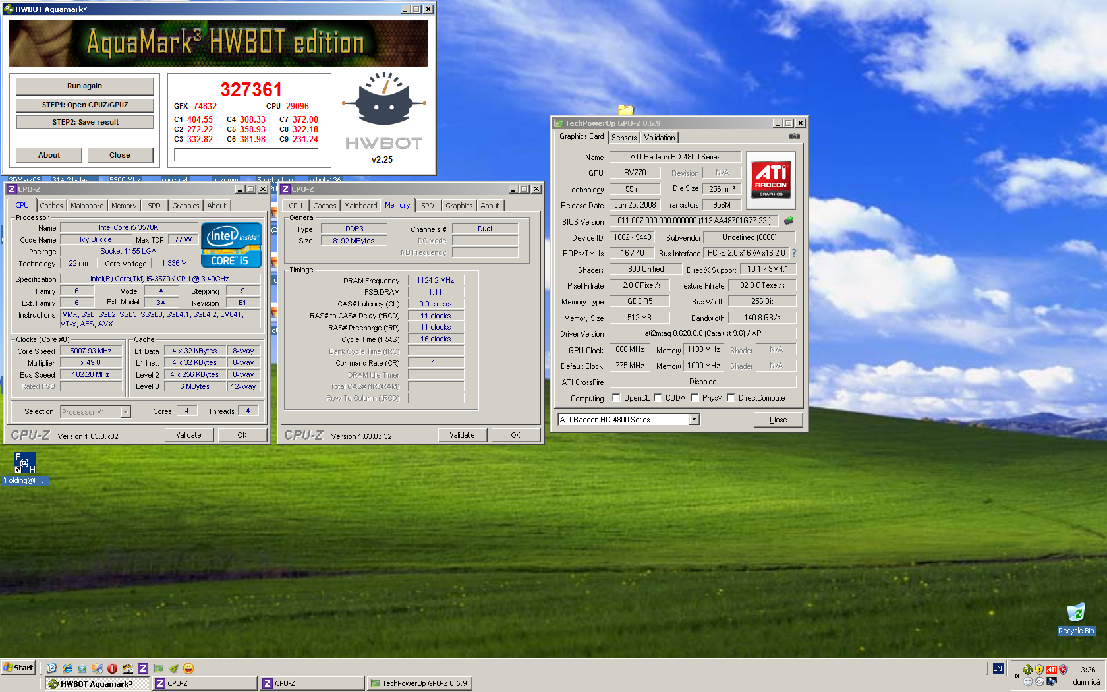
Task: Click the DRAM Frequency value 1124.2 MHz
Action: tap(436, 280)
